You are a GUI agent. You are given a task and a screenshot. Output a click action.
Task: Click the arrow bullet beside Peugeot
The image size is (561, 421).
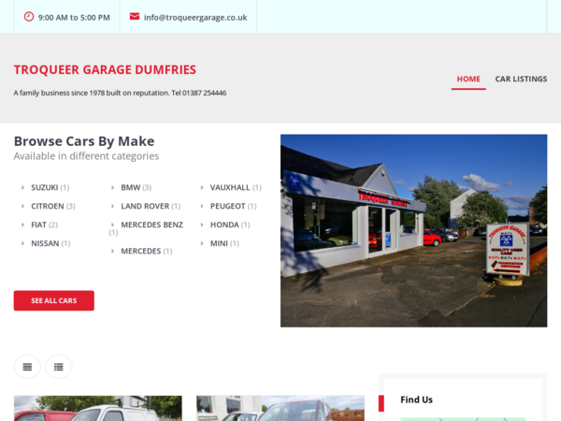[202, 206]
